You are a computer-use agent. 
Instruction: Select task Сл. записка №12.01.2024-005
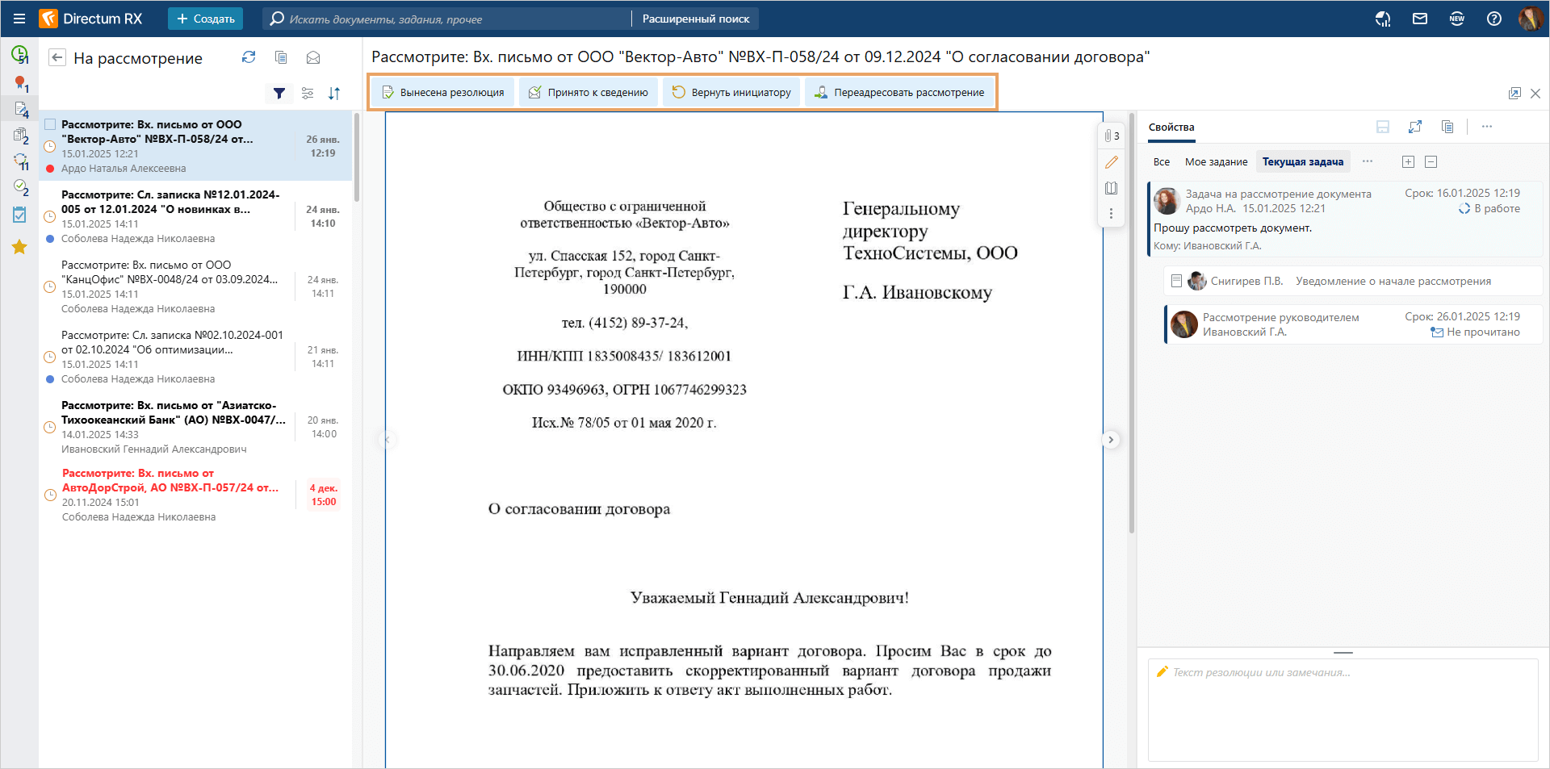[195, 215]
